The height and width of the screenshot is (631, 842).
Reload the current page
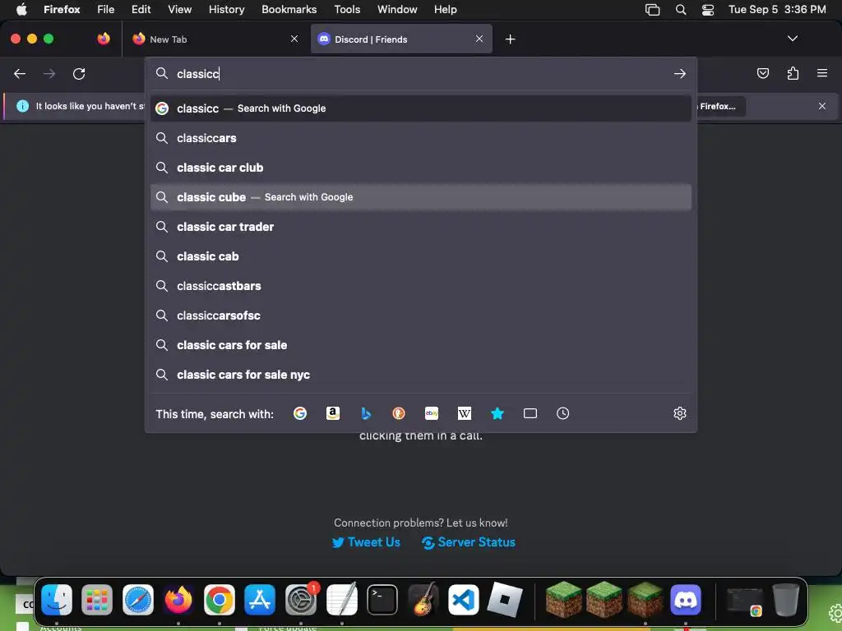[x=79, y=73]
